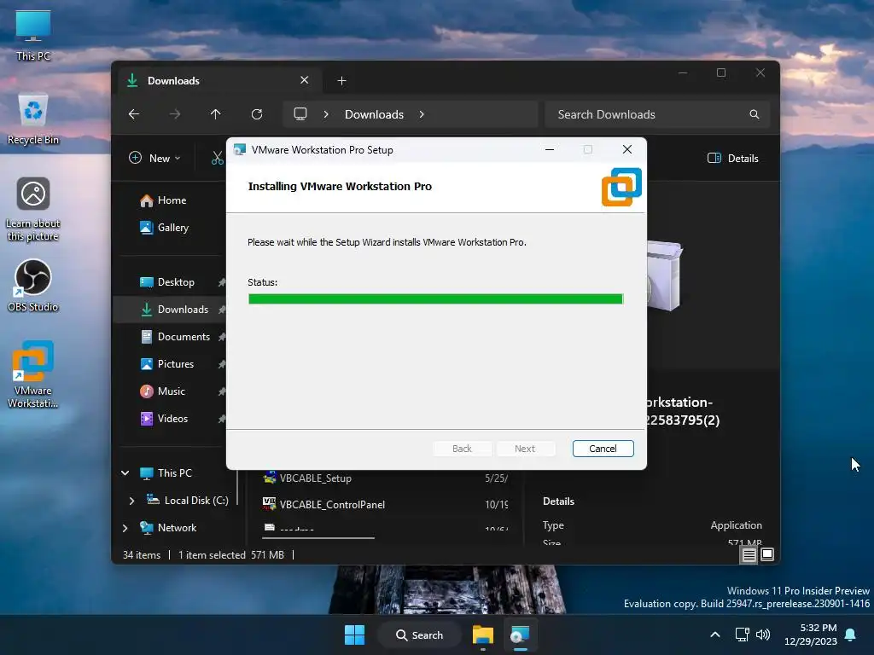
Task: Select Downloads in the navigation pane
Action: (x=183, y=309)
